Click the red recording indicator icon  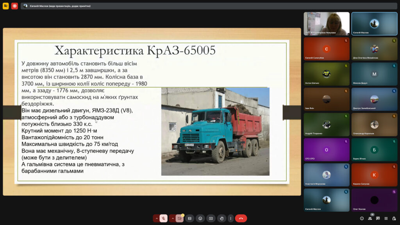point(14,5)
